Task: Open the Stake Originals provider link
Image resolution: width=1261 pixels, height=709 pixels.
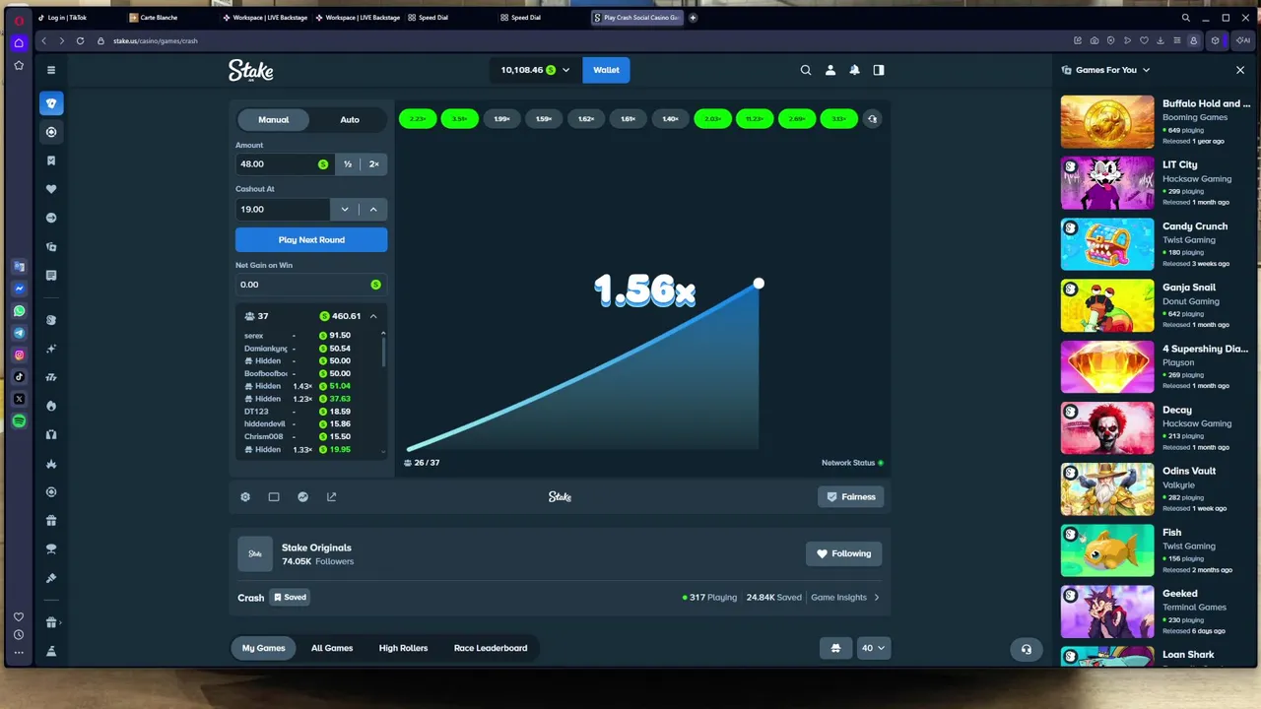Action: tap(316, 548)
